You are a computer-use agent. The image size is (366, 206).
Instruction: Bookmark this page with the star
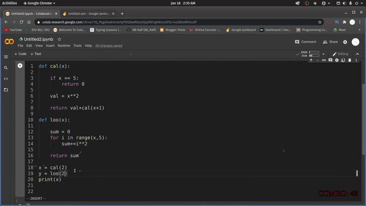320,22
